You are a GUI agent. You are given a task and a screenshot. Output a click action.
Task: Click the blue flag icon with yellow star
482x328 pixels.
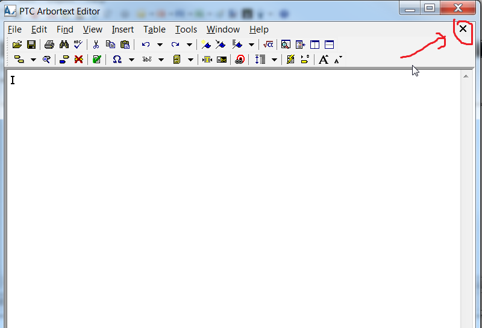(x=205, y=45)
